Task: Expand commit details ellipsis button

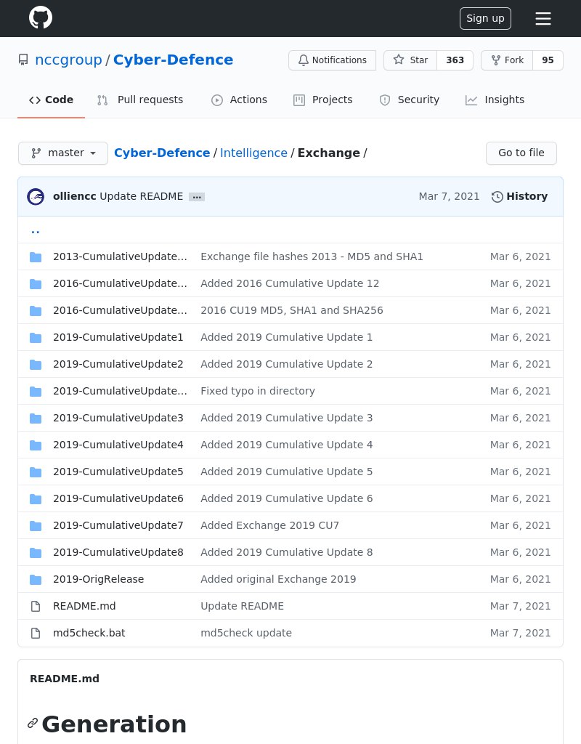Action: (197, 197)
